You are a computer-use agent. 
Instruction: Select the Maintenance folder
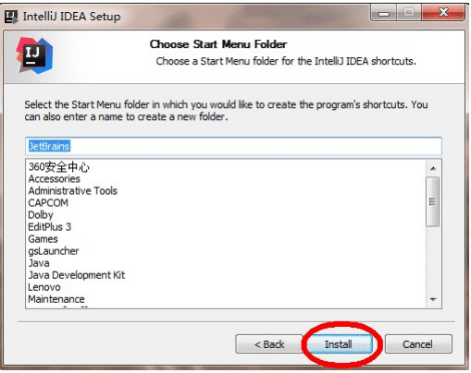coord(56,299)
